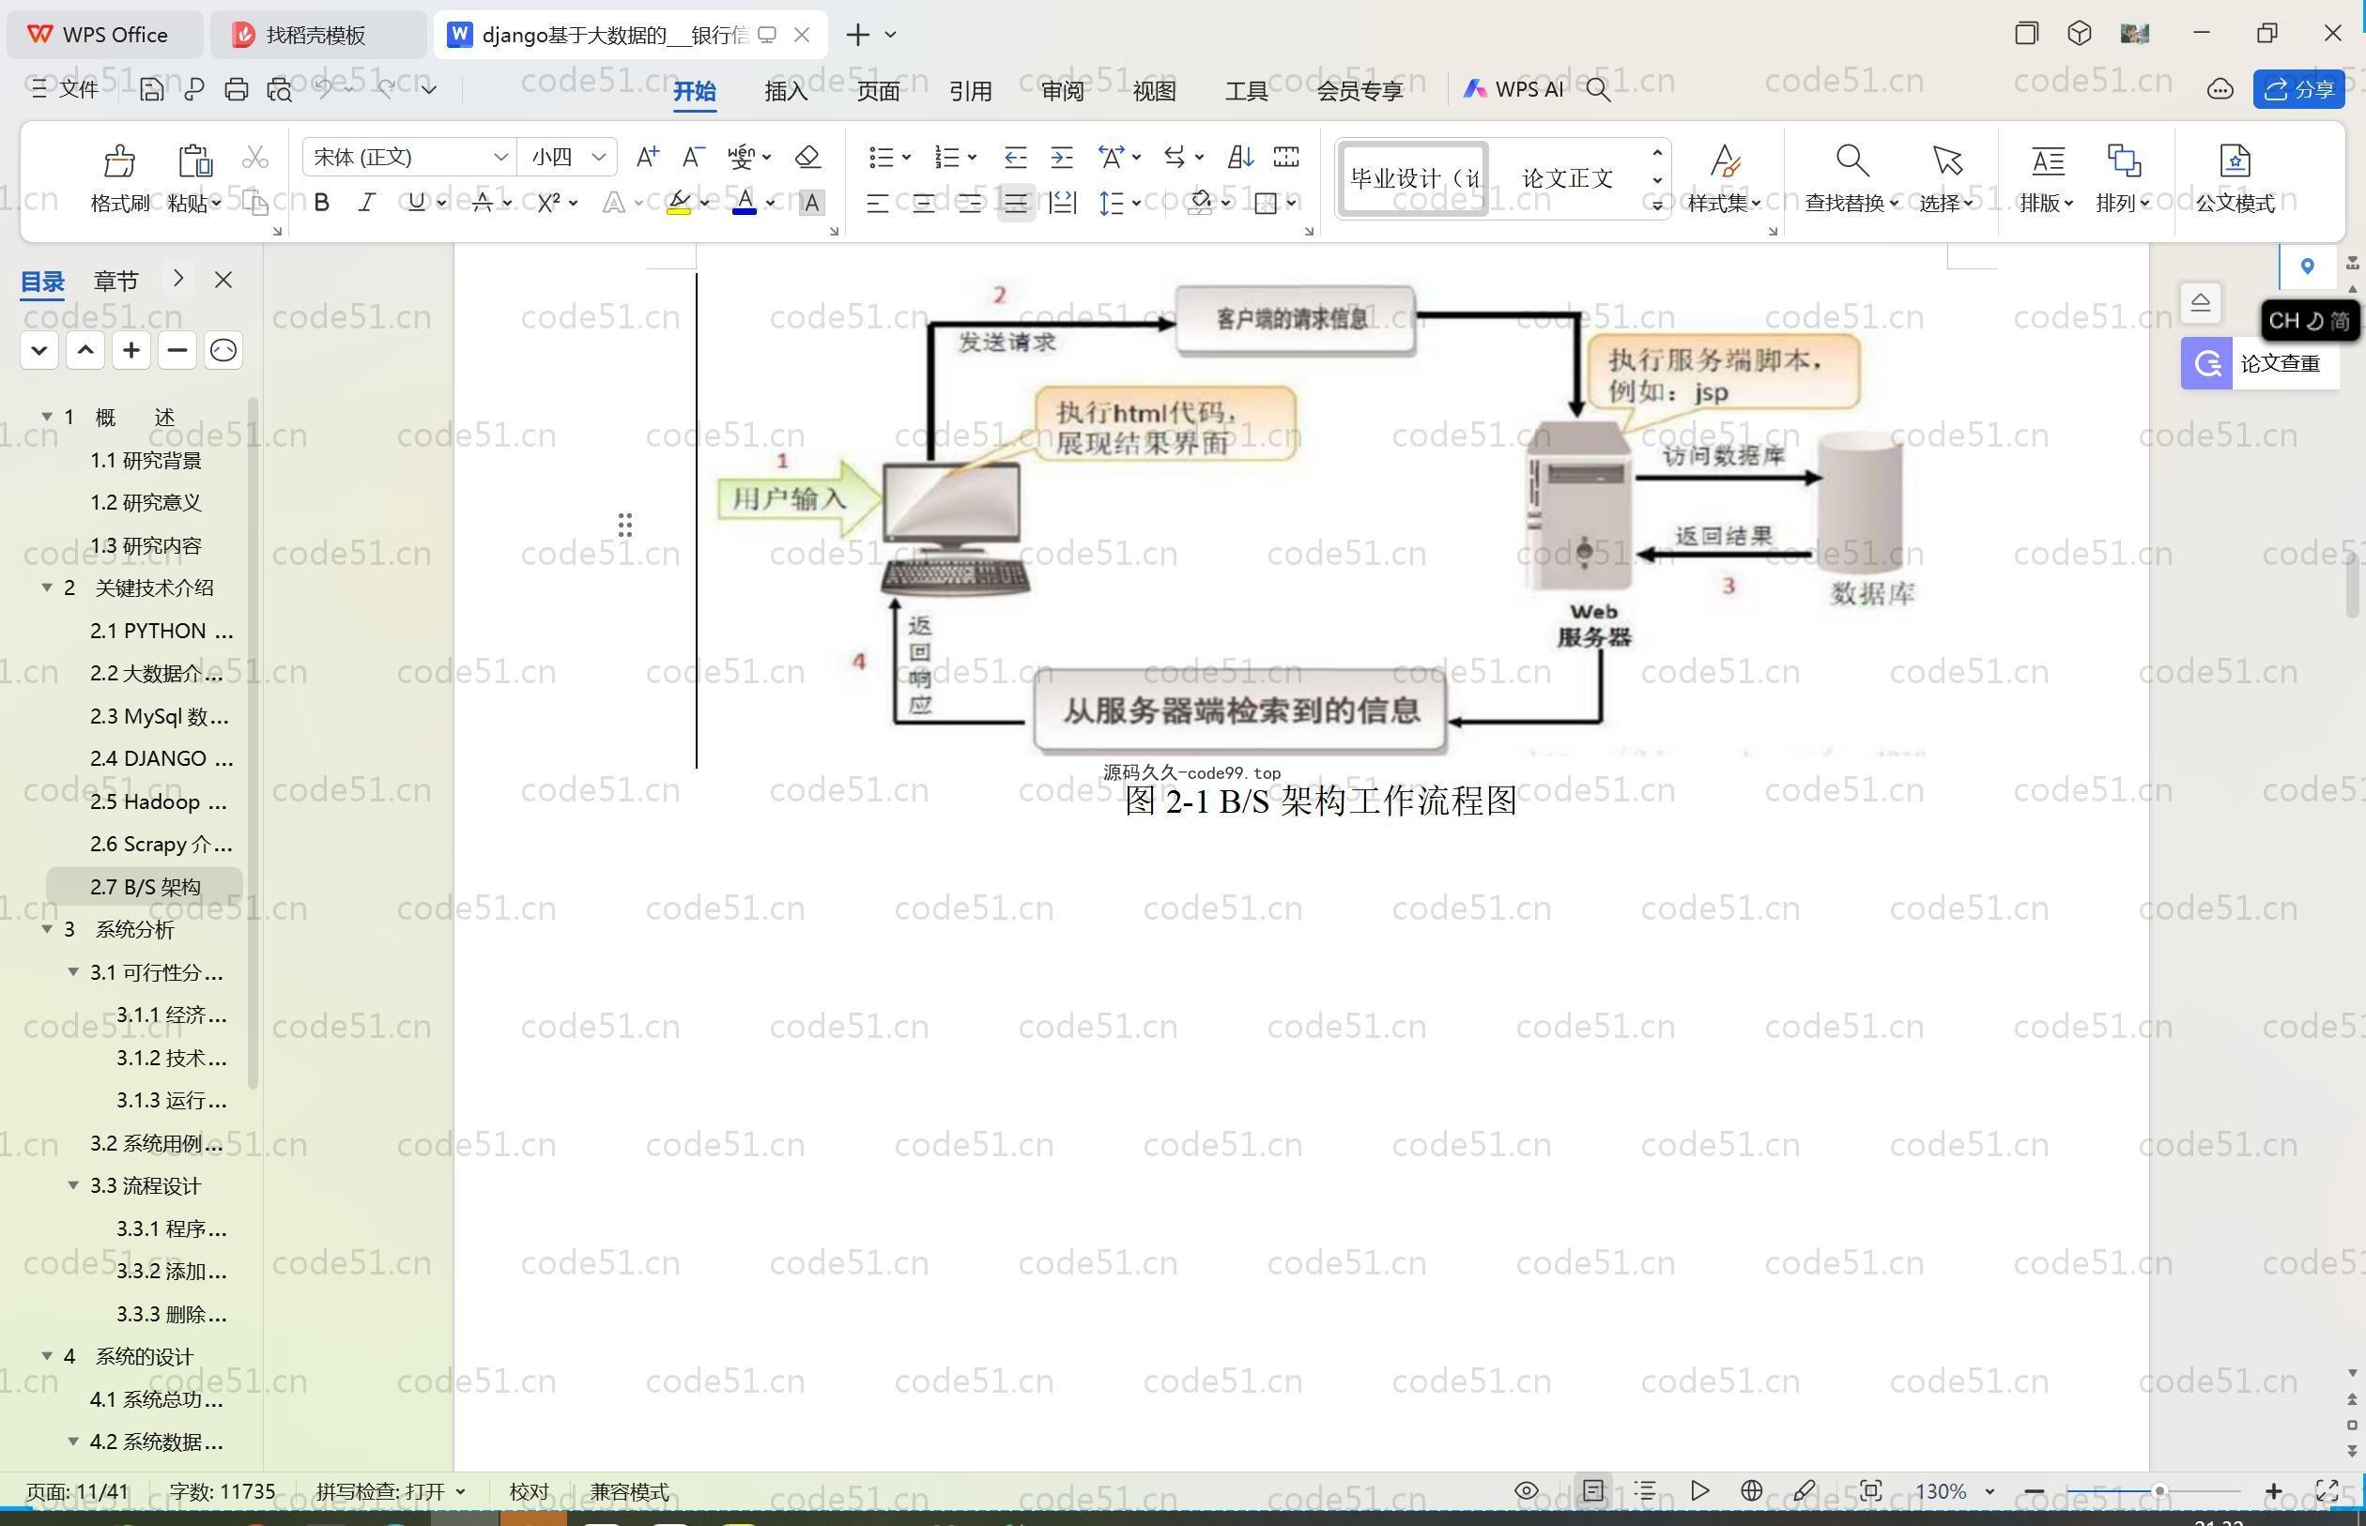Go to 2.4 DJANGO outline entry

pos(161,758)
